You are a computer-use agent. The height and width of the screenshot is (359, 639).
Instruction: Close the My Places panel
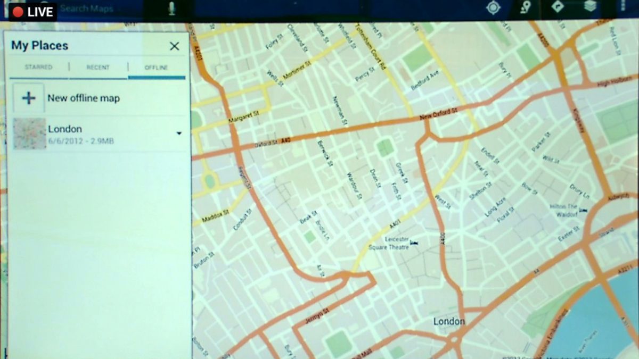point(174,46)
